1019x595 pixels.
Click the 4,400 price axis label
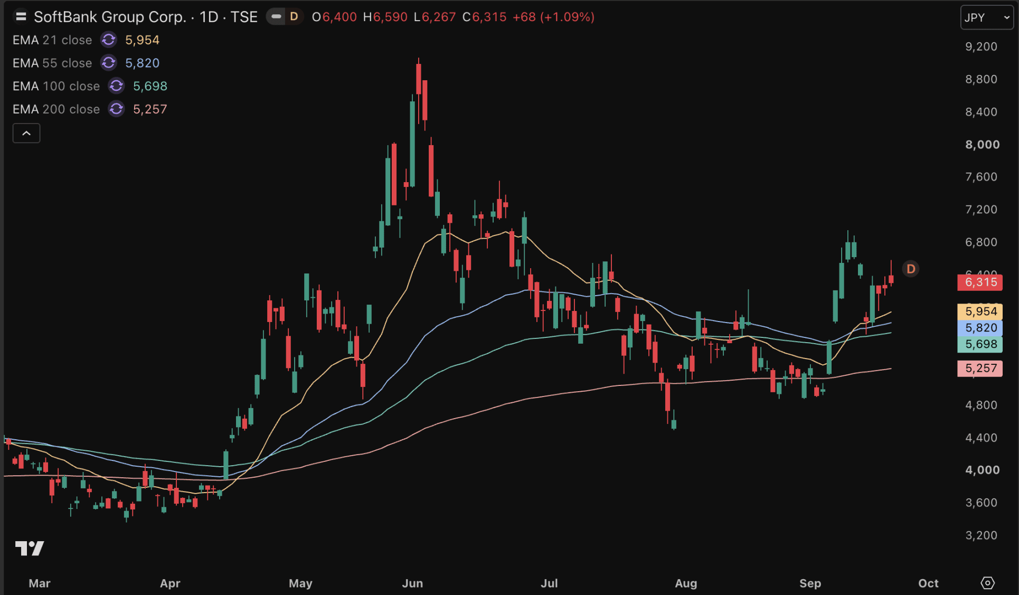(981, 438)
